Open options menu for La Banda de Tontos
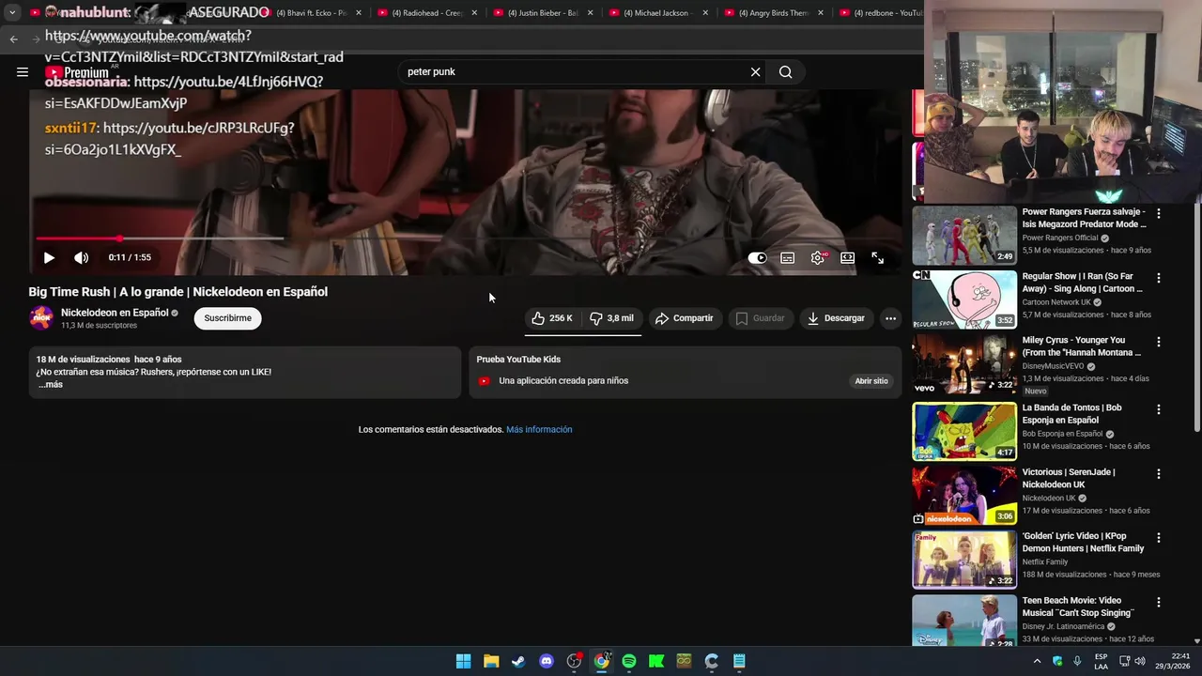The height and width of the screenshot is (676, 1202). (x=1158, y=409)
